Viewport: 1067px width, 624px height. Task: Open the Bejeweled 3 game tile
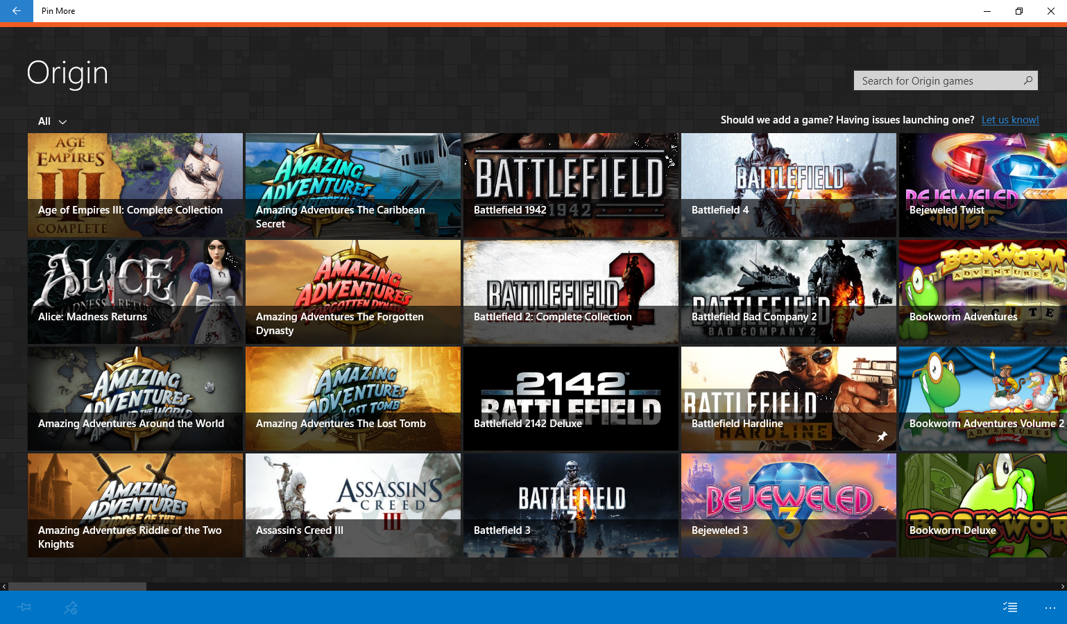tap(788, 505)
